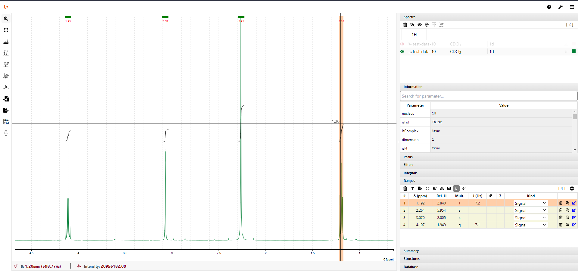Edit range 3.070 row
Viewport: 578px width, 271px height.
[574, 217]
